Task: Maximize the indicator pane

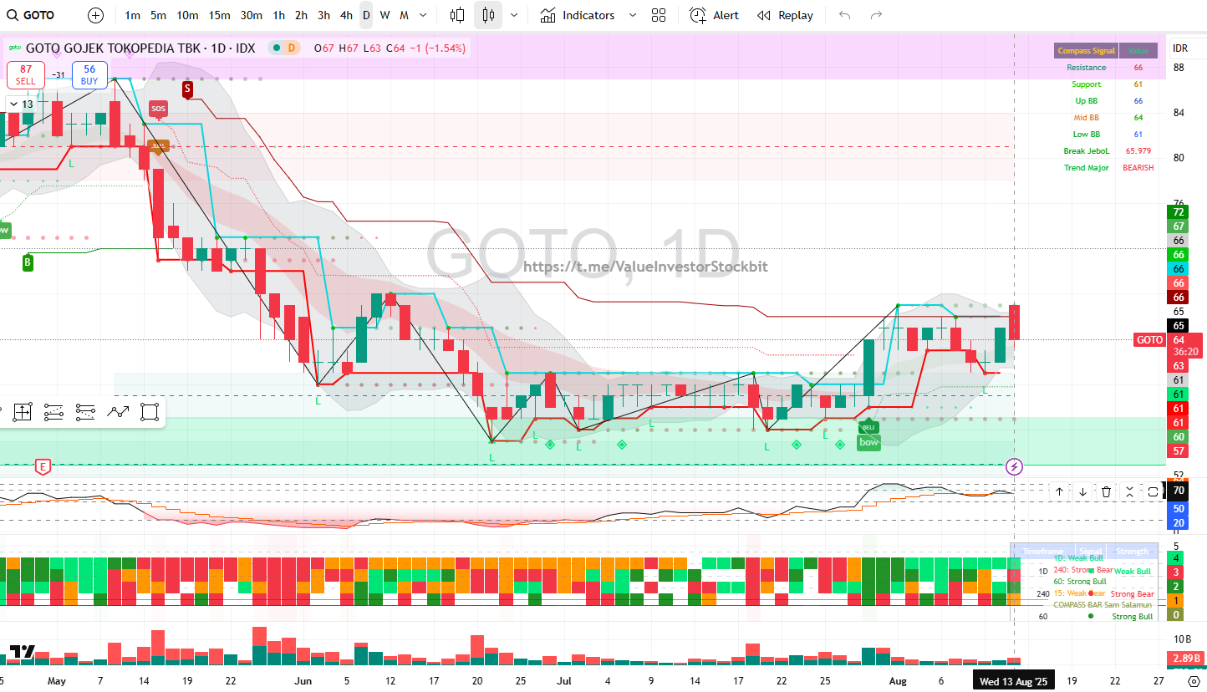Action: coord(1153,491)
